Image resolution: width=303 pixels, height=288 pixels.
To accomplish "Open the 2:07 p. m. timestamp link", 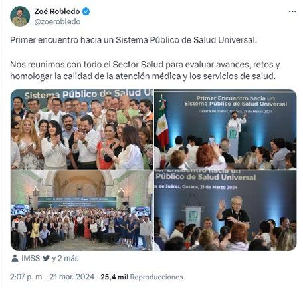I will click(x=27, y=277).
